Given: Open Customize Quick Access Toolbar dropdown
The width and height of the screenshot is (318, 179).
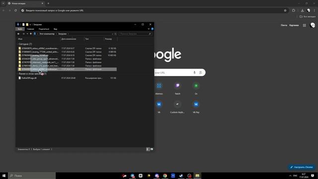Looking at the screenshot, I should (x=30, y=24).
